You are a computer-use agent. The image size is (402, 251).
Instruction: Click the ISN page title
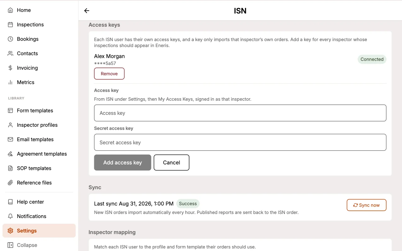point(240,11)
